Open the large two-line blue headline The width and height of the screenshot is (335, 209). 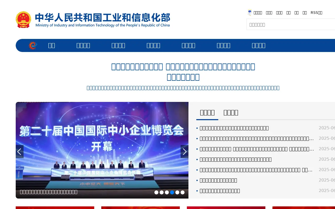coord(183,72)
